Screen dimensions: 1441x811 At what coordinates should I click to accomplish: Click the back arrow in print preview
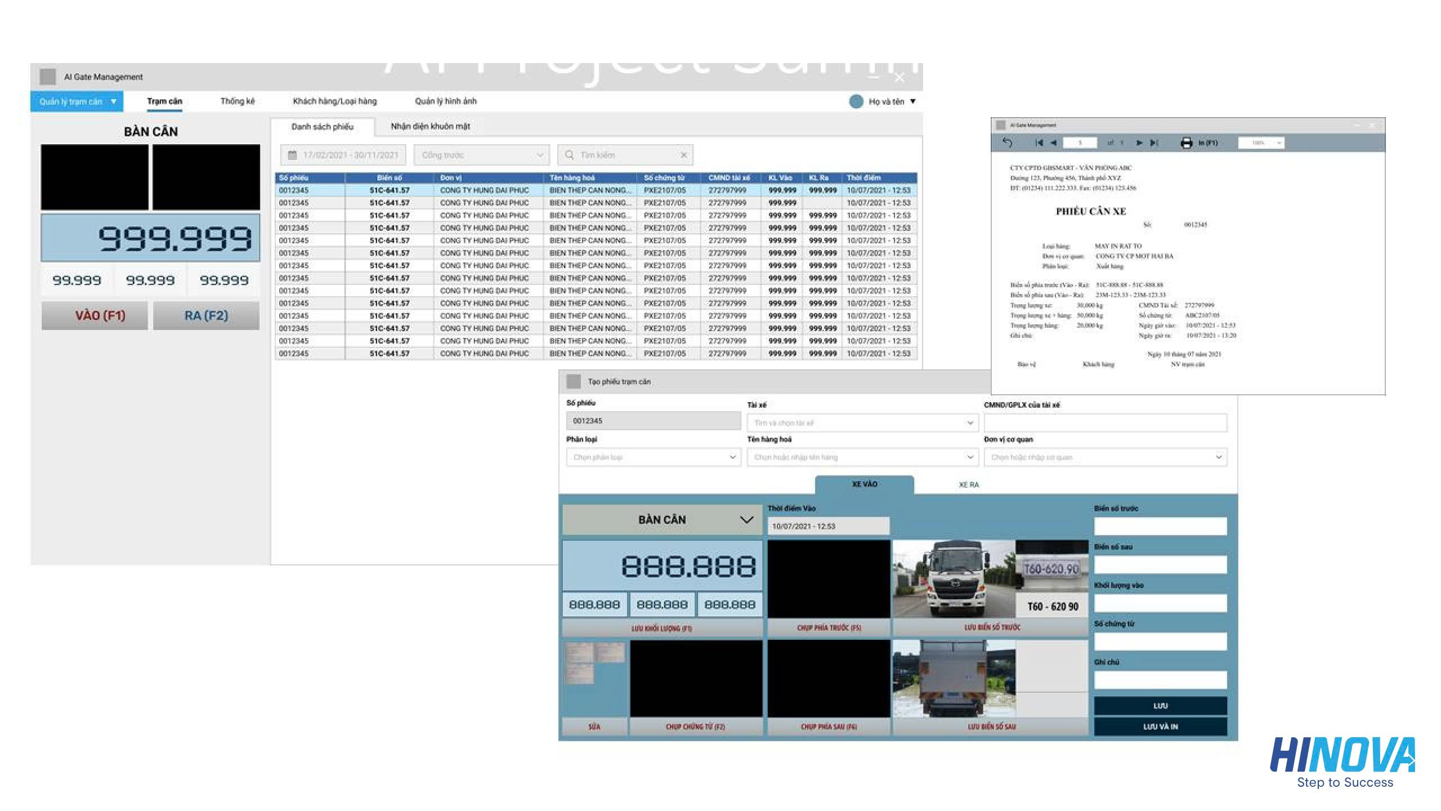[x=1008, y=143]
